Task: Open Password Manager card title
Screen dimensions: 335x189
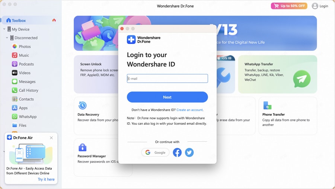Action: [x=92, y=156]
